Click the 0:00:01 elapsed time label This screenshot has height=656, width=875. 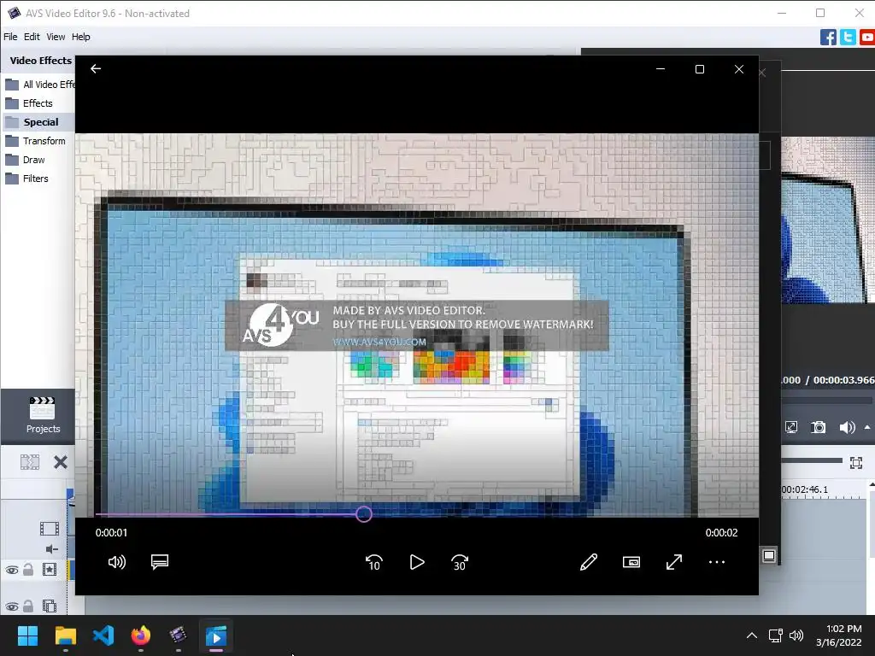111,533
